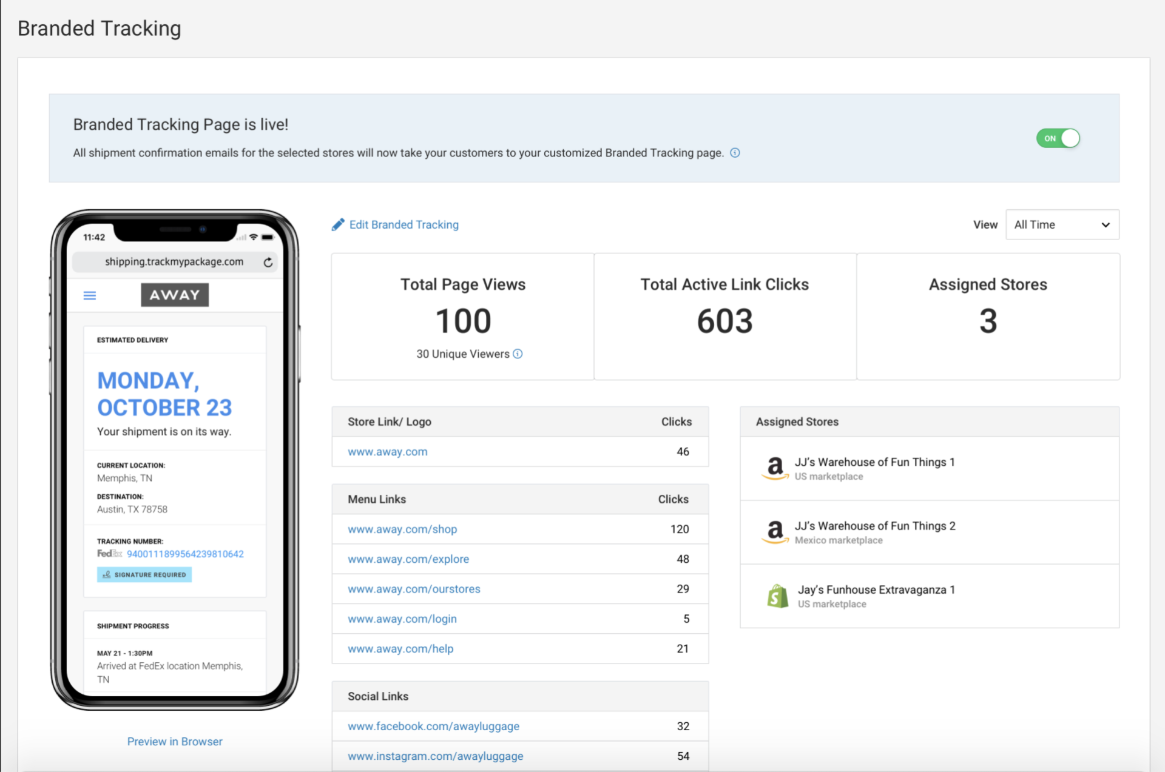This screenshot has height=772, width=1165.
Task: Click the info icon after the banner description text
Action: tap(735, 153)
